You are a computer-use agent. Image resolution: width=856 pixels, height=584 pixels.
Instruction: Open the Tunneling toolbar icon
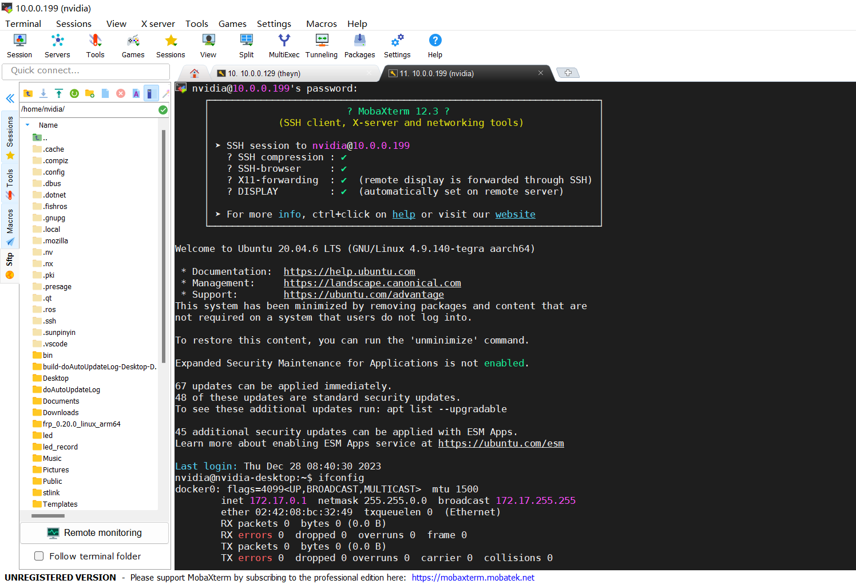tap(322, 46)
